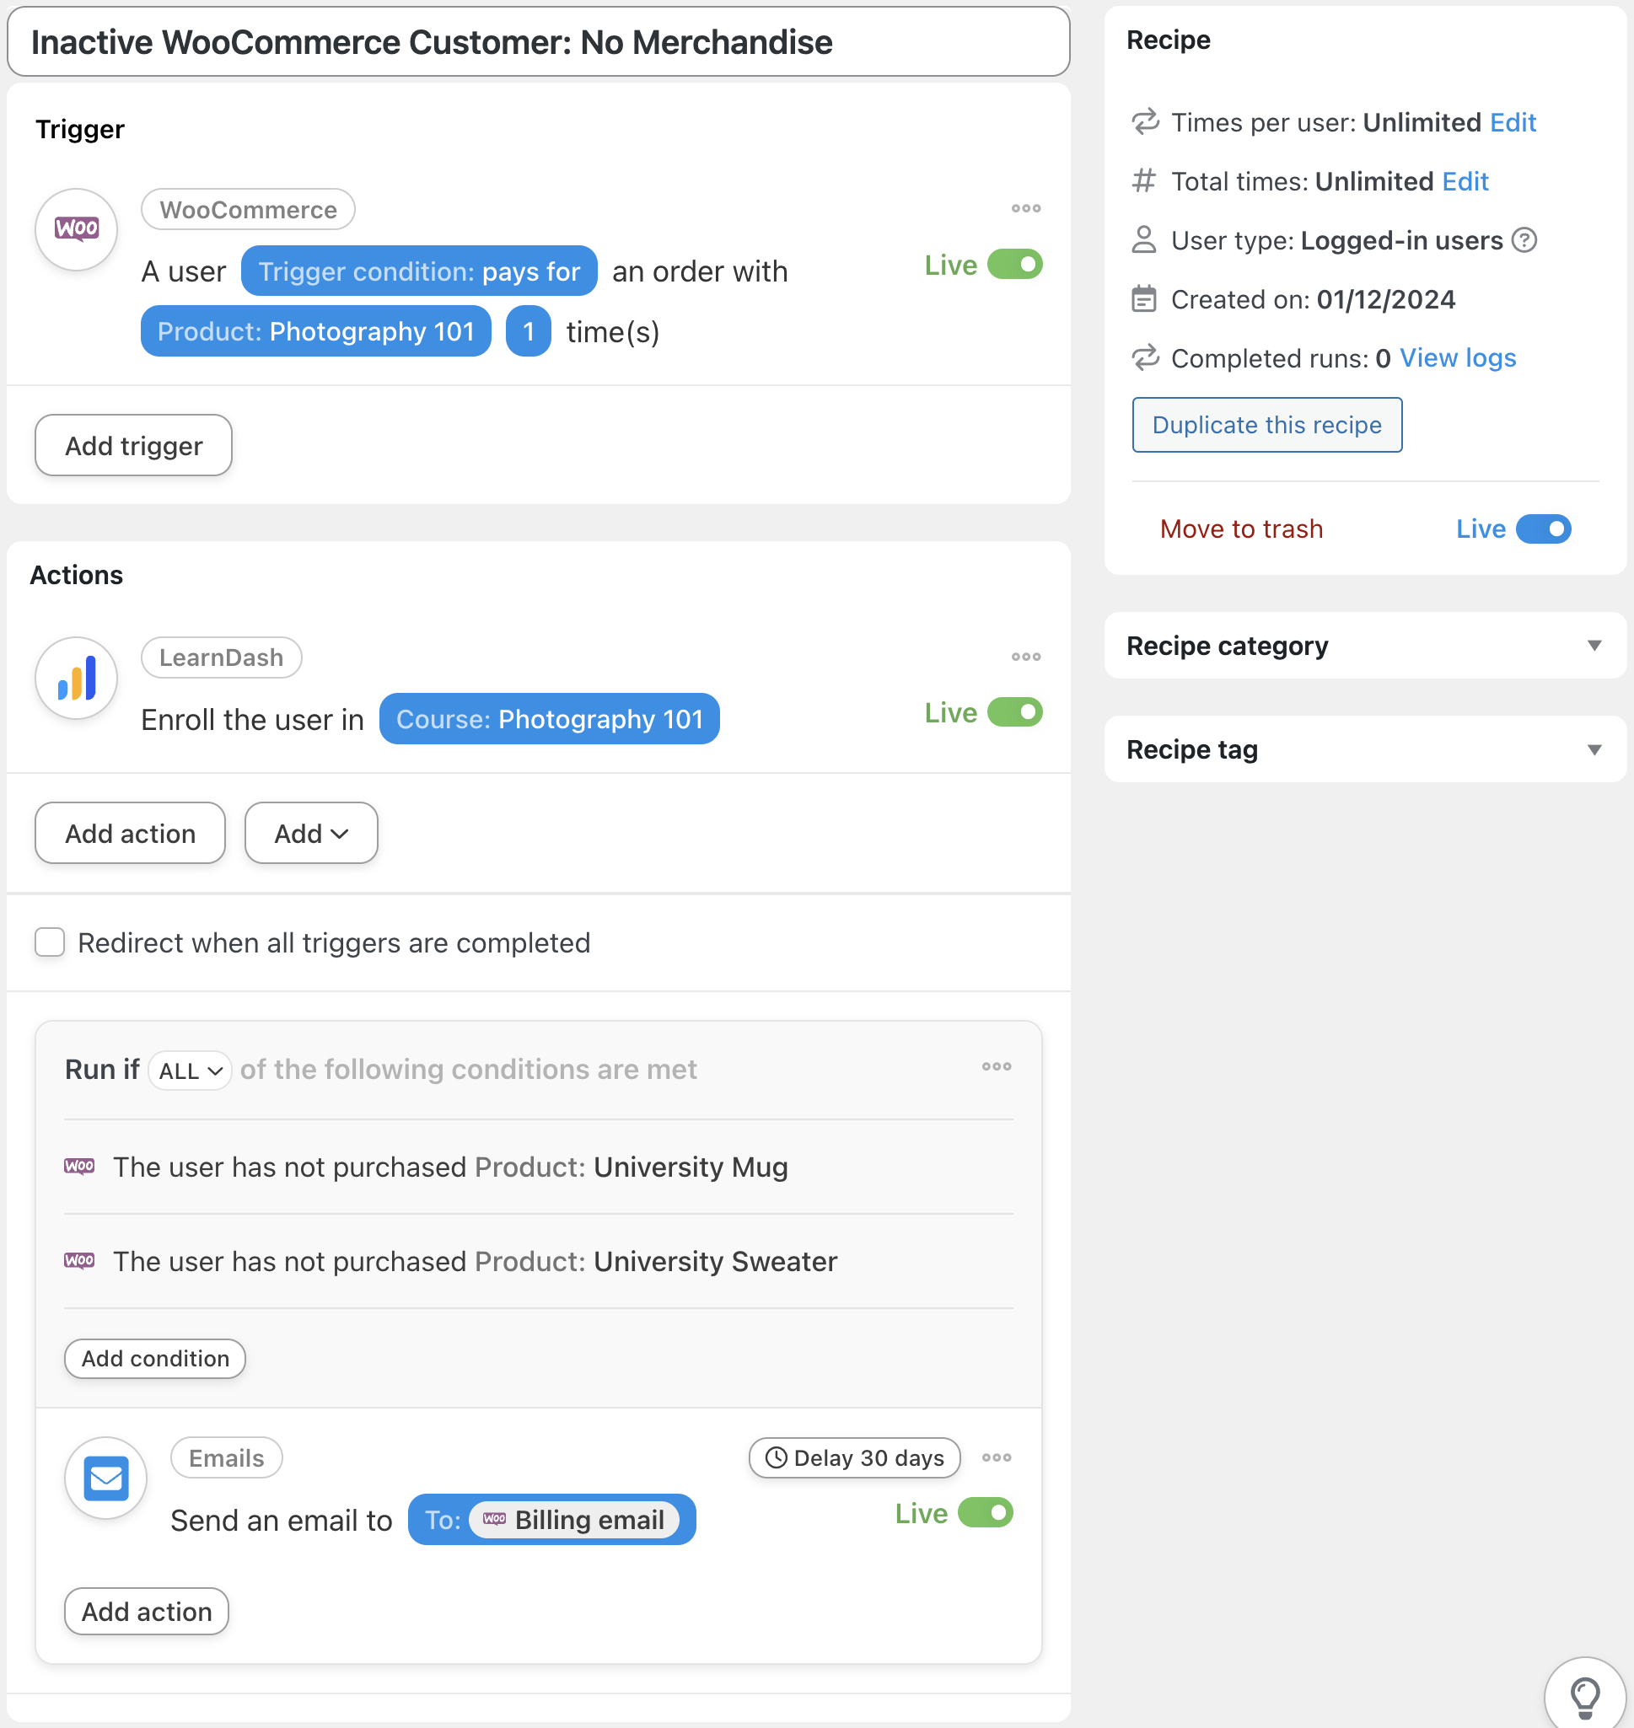The image size is (1634, 1728).
Task: Click the Emails action envelope icon
Action: click(106, 1478)
